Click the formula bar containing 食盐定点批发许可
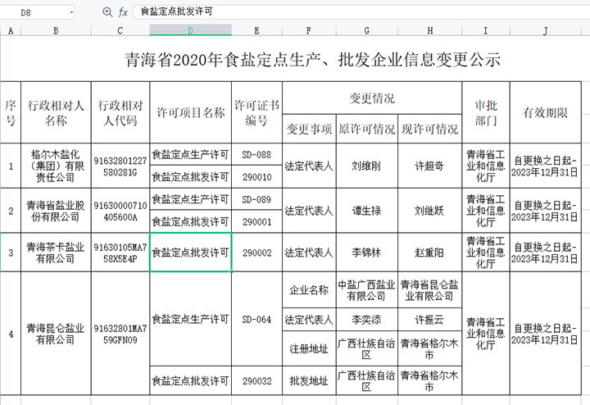Screen dimensions: 590x405 pos(328,12)
